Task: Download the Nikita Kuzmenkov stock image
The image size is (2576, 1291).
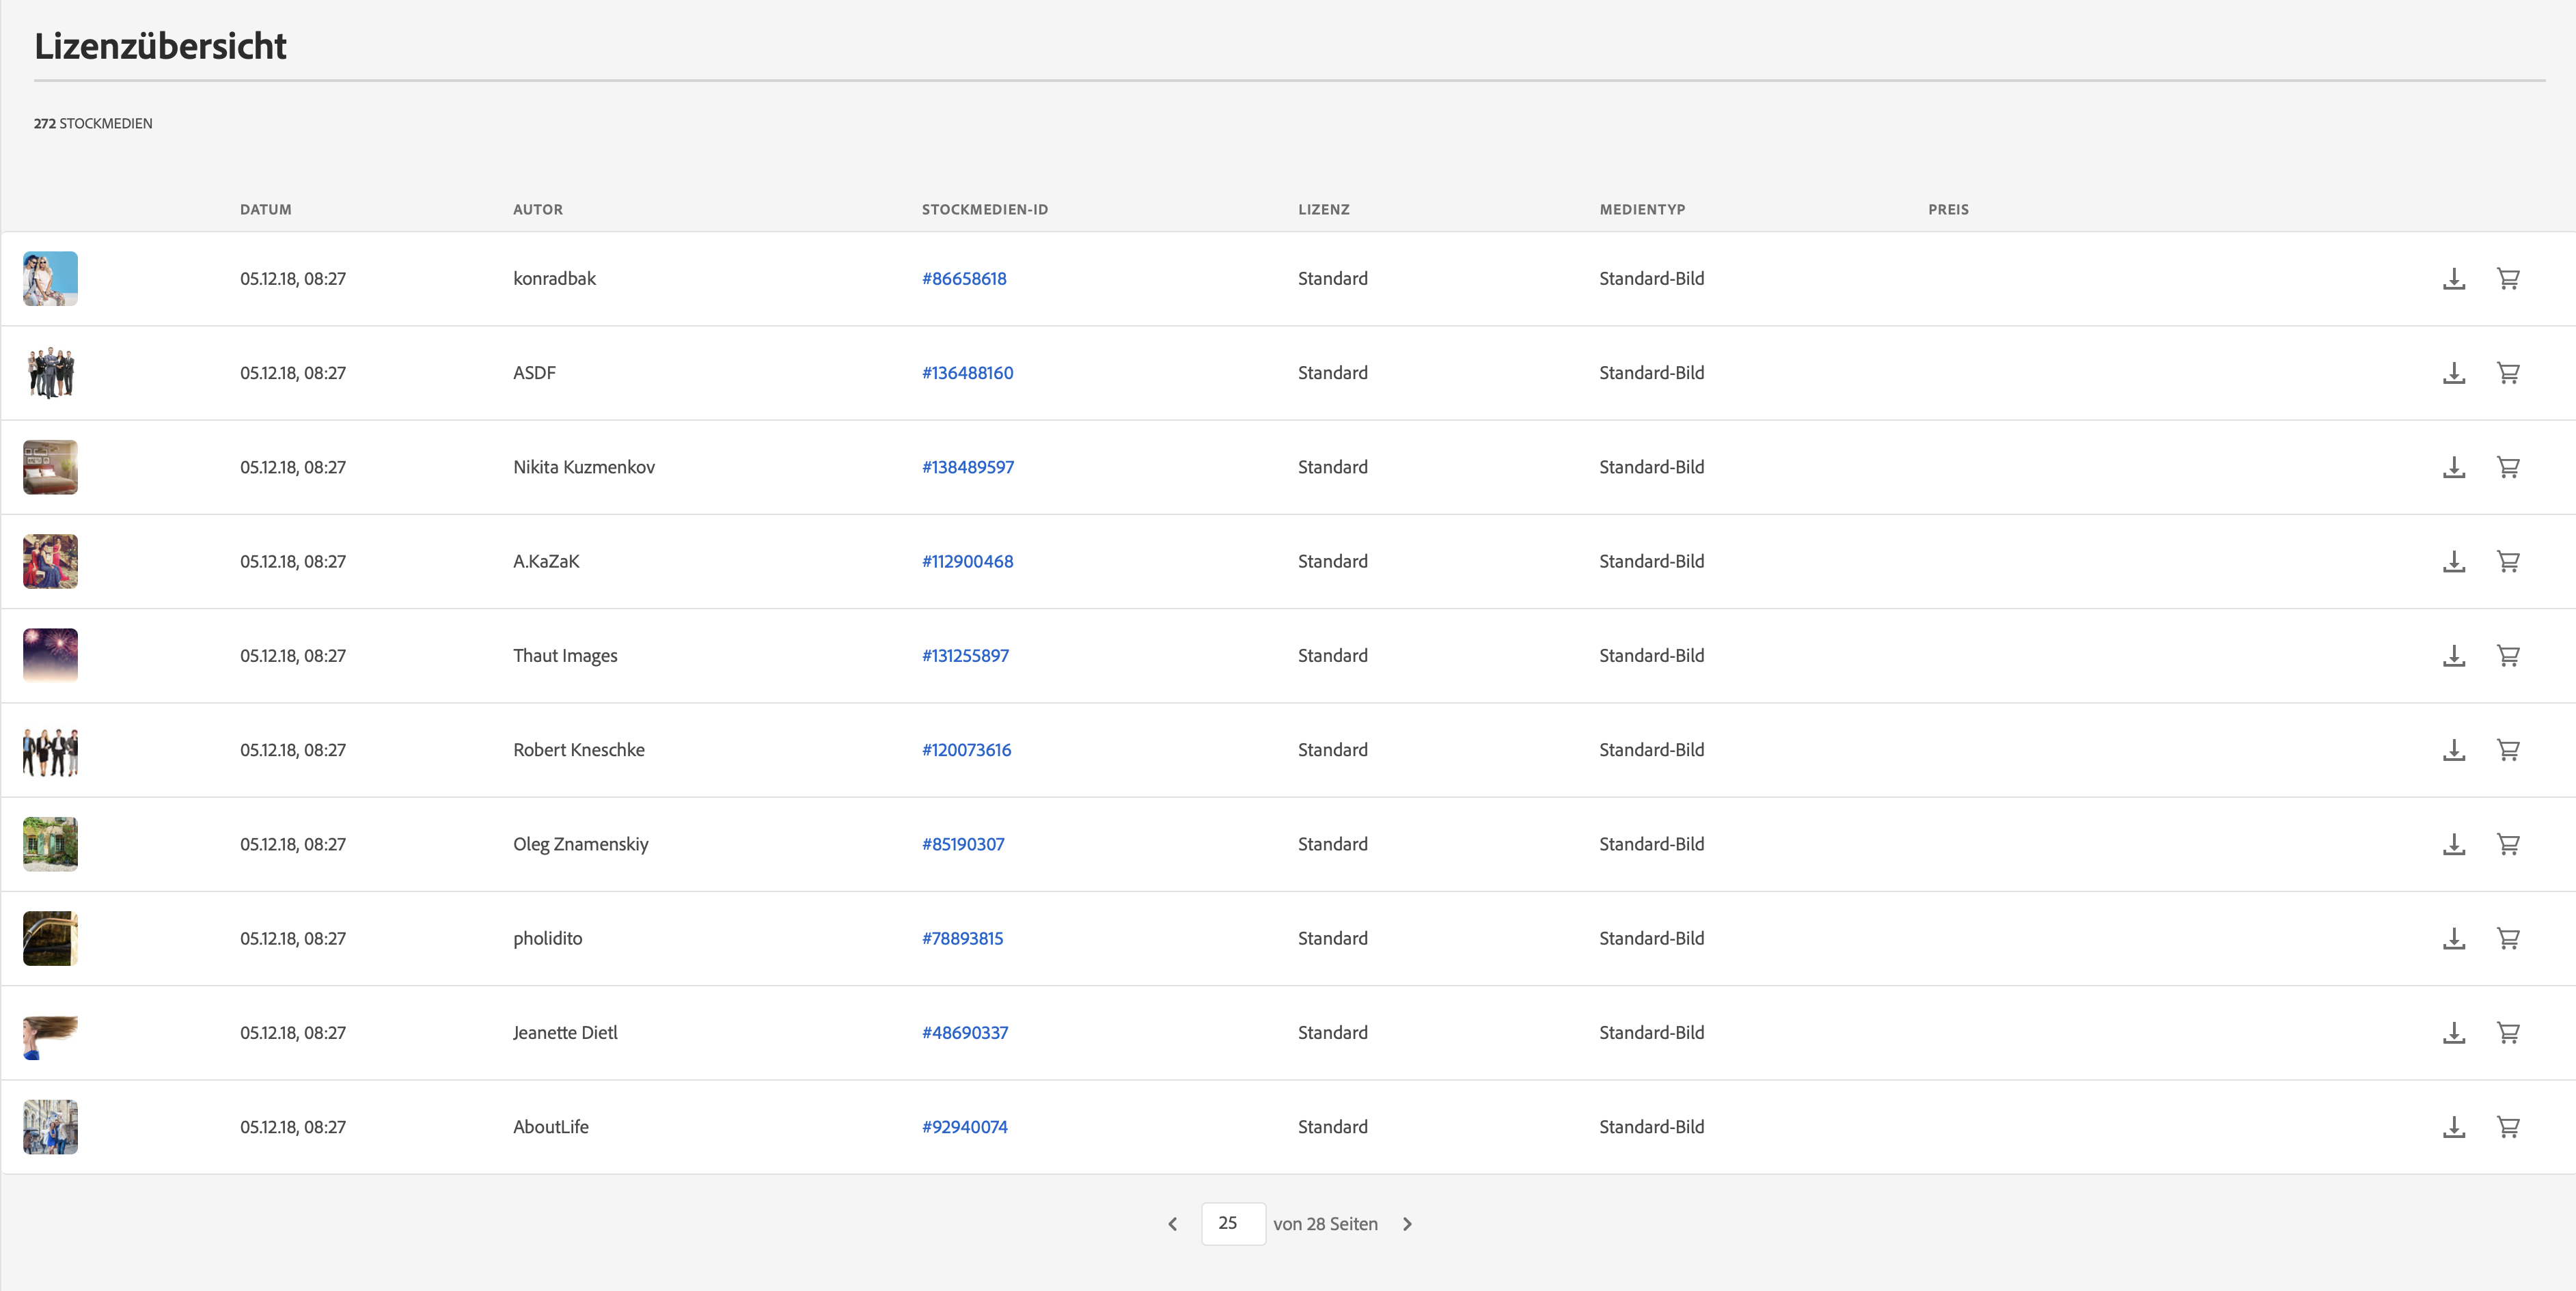Action: 2453,467
